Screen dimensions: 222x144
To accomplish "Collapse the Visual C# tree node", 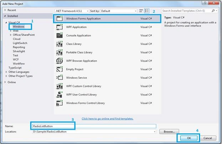I will tap(6, 22).
